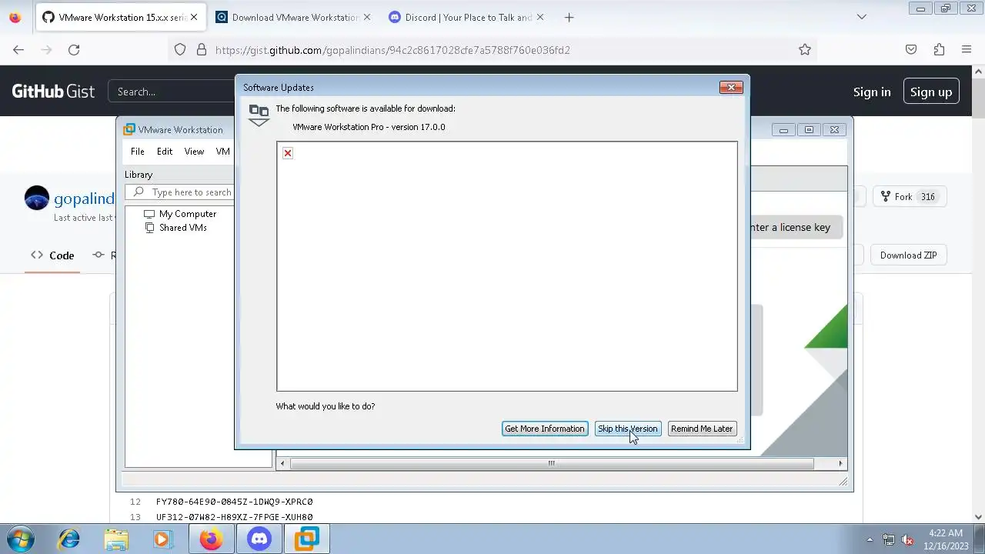
Task: Select My Computer in the Library tree
Action: (188, 214)
